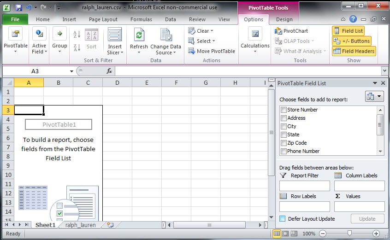390x240 pixels.
Task: Click the zoom slider handle
Action: pyautogui.click(x=349, y=233)
